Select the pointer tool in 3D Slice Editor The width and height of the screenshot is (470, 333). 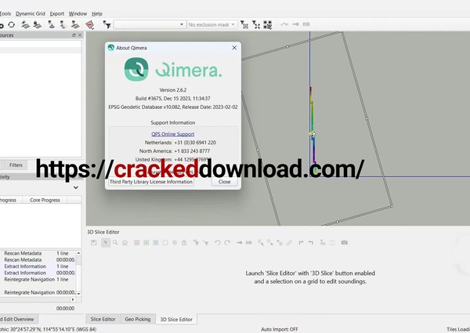pyautogui.click(x=106, y=242)
